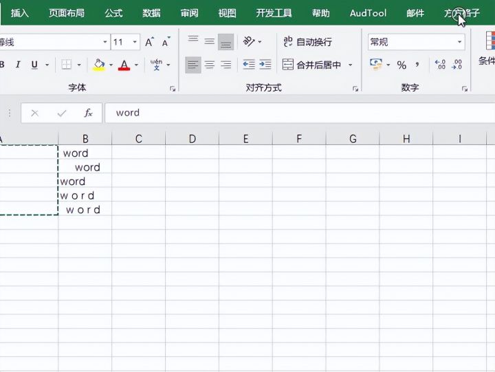Click the formula bar containing word
Viewport: 495px width, 372px height.
[x=300, y=113]
